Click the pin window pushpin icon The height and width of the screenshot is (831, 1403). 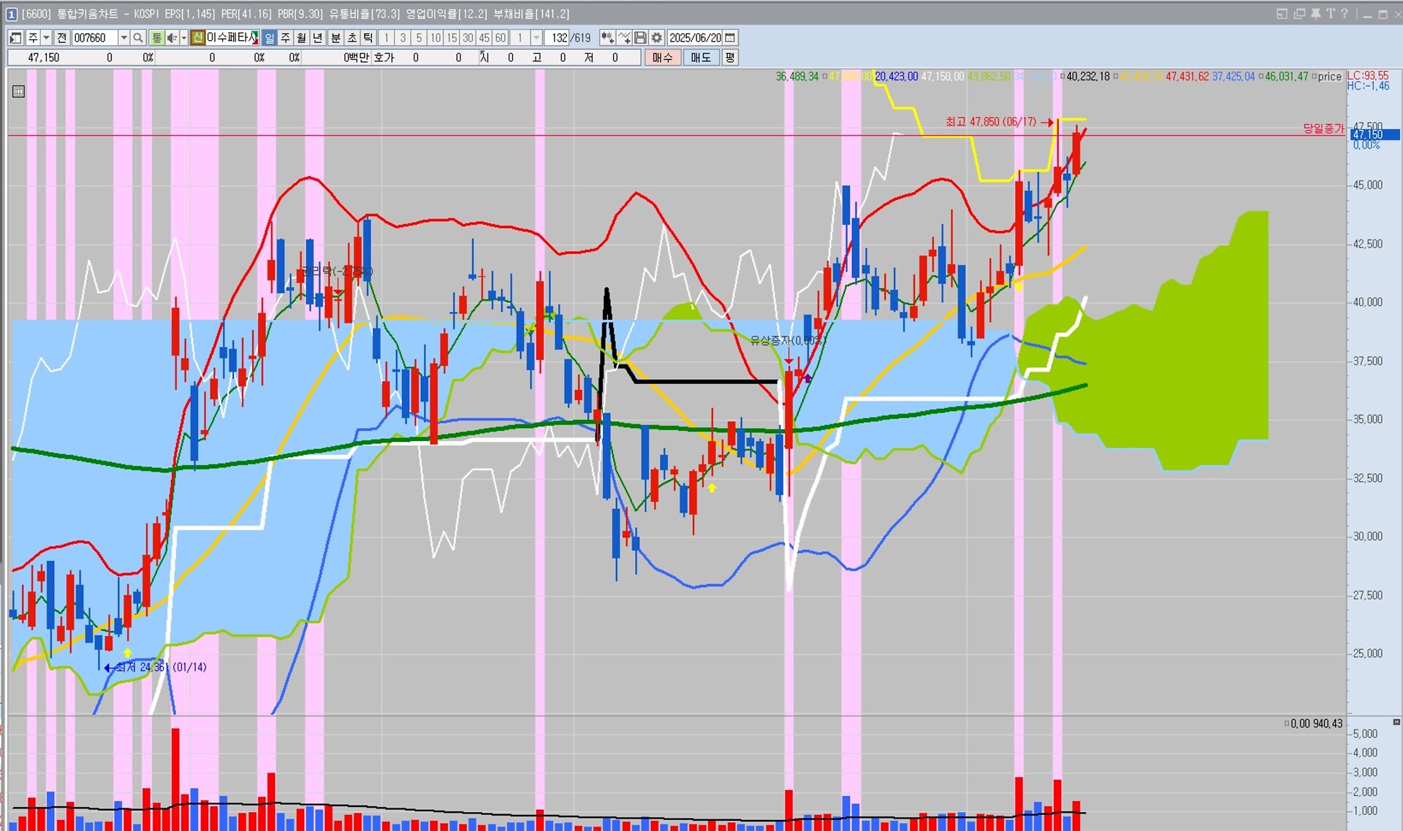coord(1315,14)
